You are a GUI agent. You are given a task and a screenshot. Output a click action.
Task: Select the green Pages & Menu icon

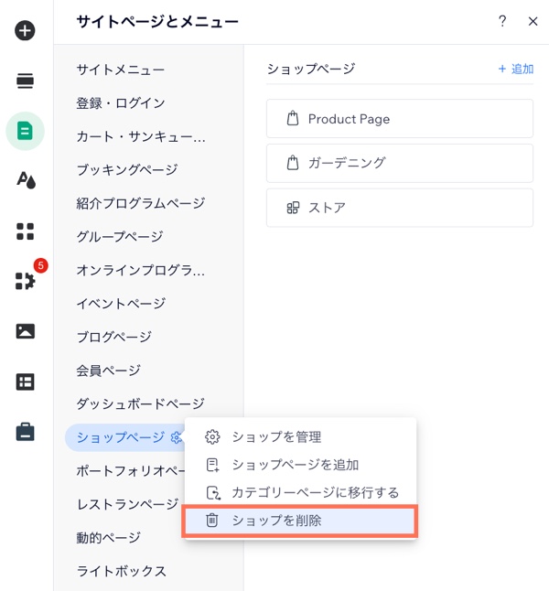[x=25, y=131]
